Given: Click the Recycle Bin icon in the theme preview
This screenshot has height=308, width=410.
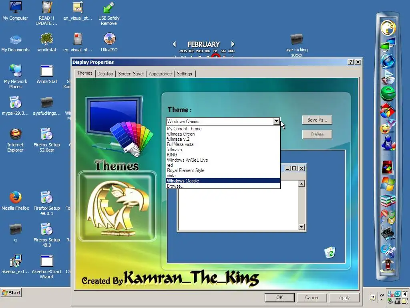Looking at the screenshot, I should coord(330,253).
